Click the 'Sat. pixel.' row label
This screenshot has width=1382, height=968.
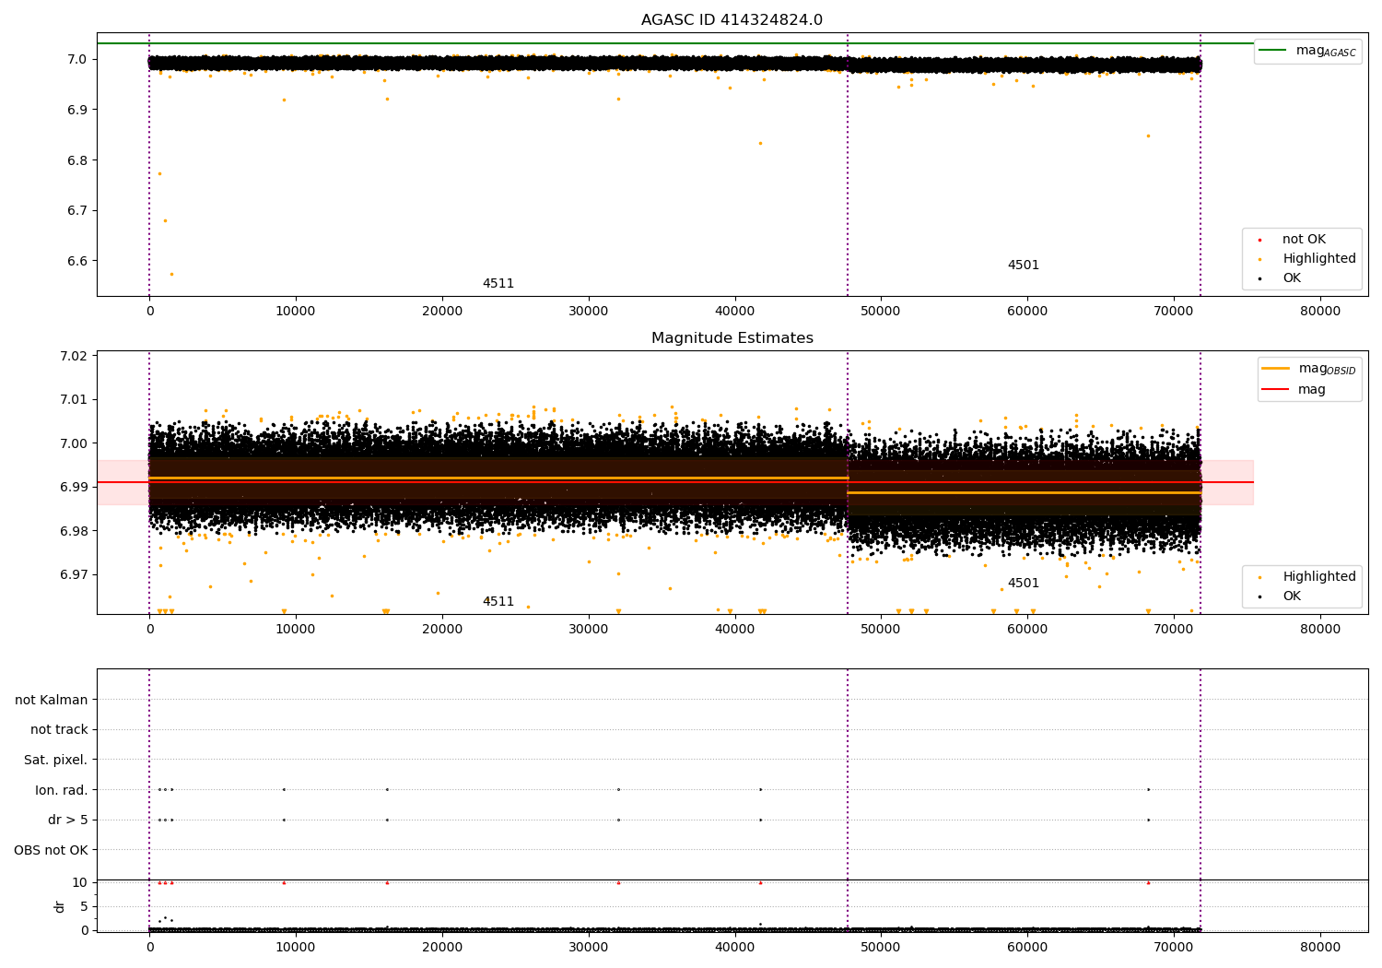pyautogui.click(x=56, y=761)
